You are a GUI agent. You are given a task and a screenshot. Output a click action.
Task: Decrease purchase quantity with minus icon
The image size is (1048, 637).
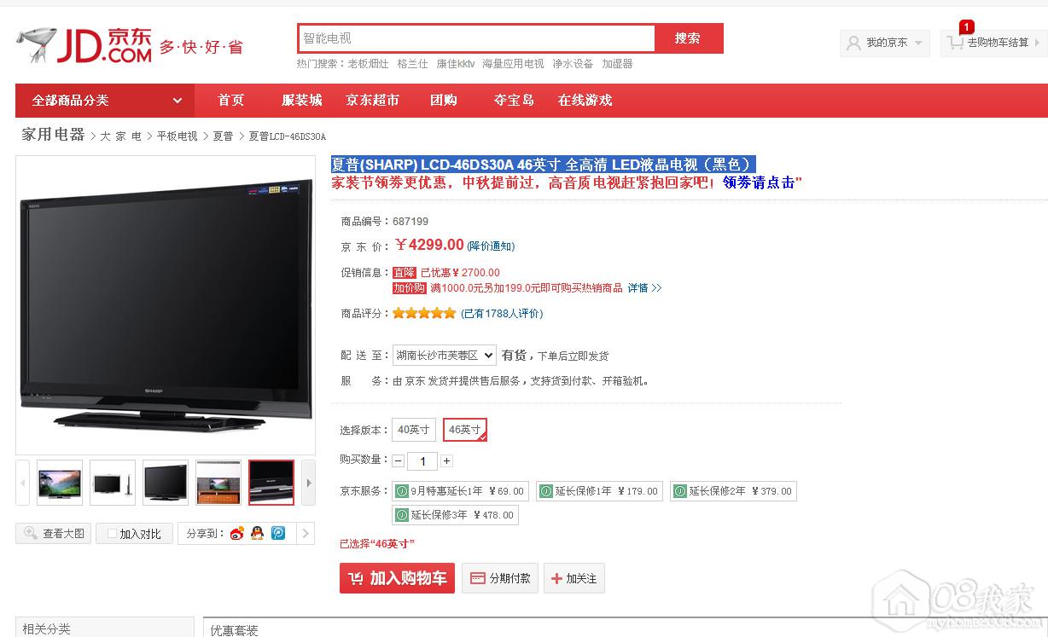(x=399, y=460)
